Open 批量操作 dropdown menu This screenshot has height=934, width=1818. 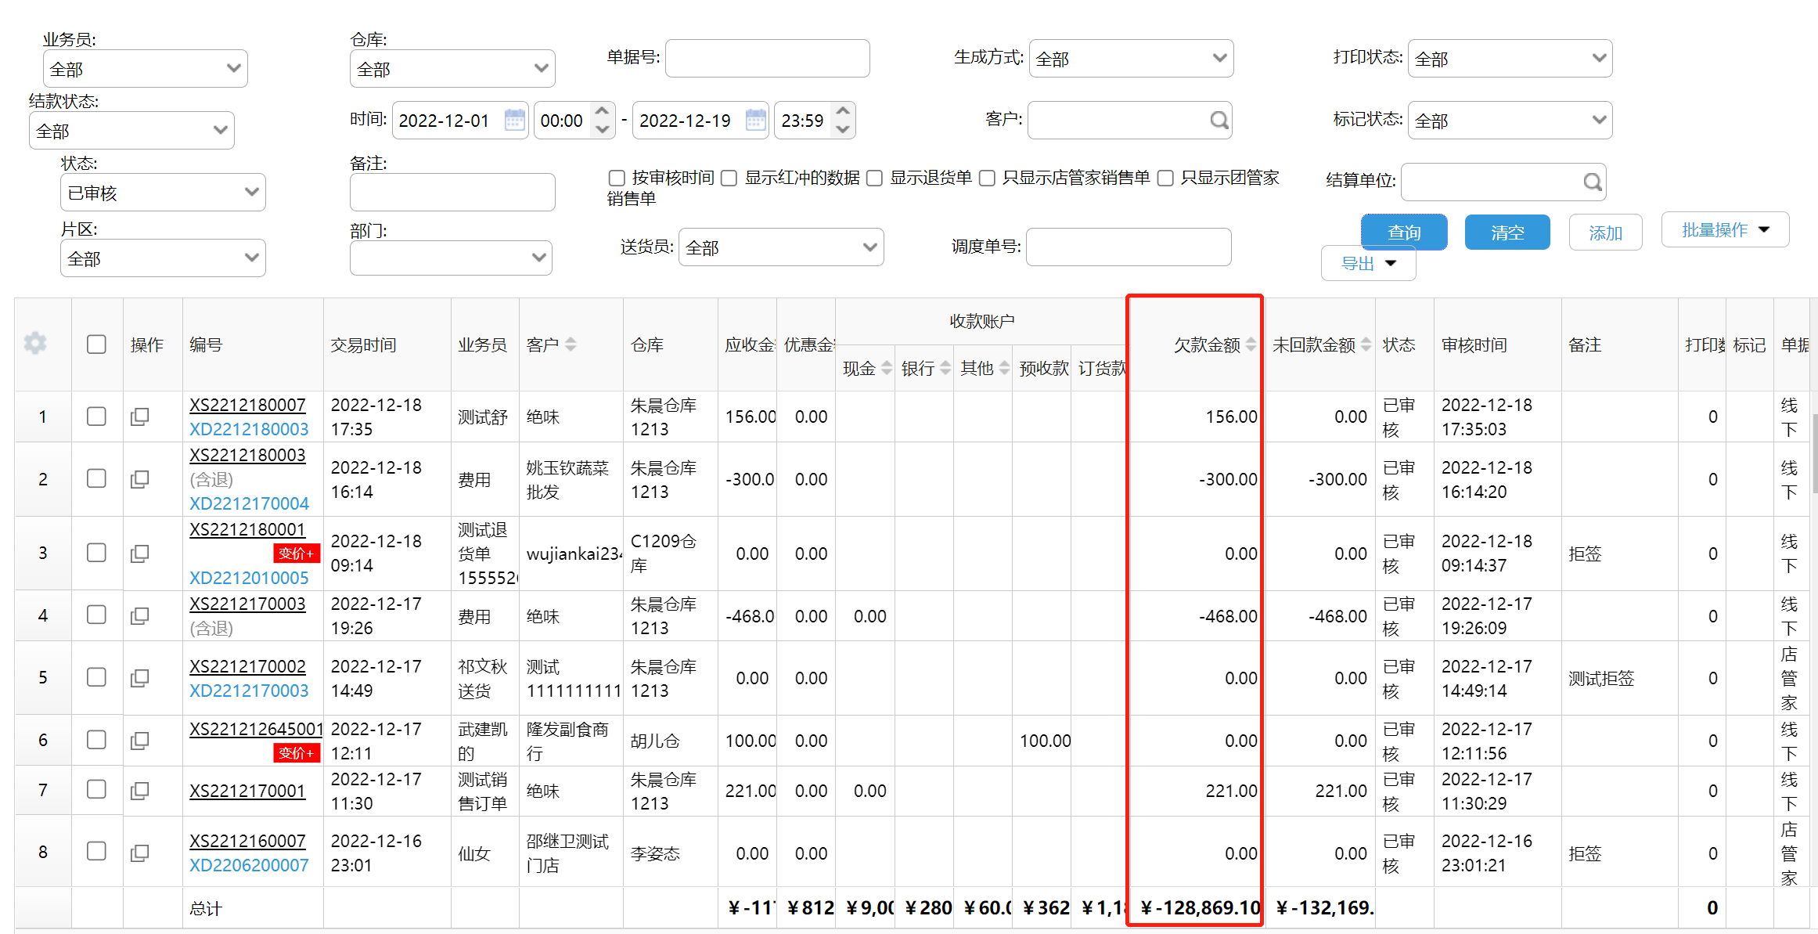point(1726,230)
